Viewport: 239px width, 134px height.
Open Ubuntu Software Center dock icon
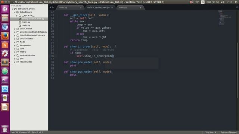5,45
